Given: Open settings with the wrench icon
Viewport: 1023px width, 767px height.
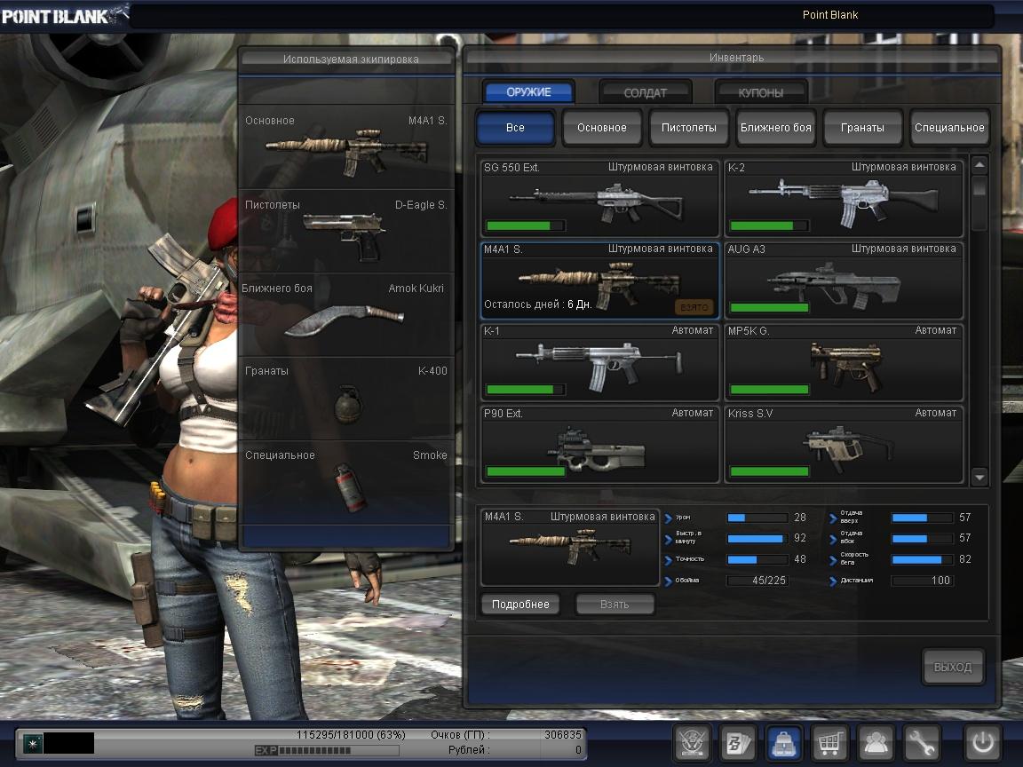Looking at the screenshot, I should pyautogui.click(x=921, y=743).
